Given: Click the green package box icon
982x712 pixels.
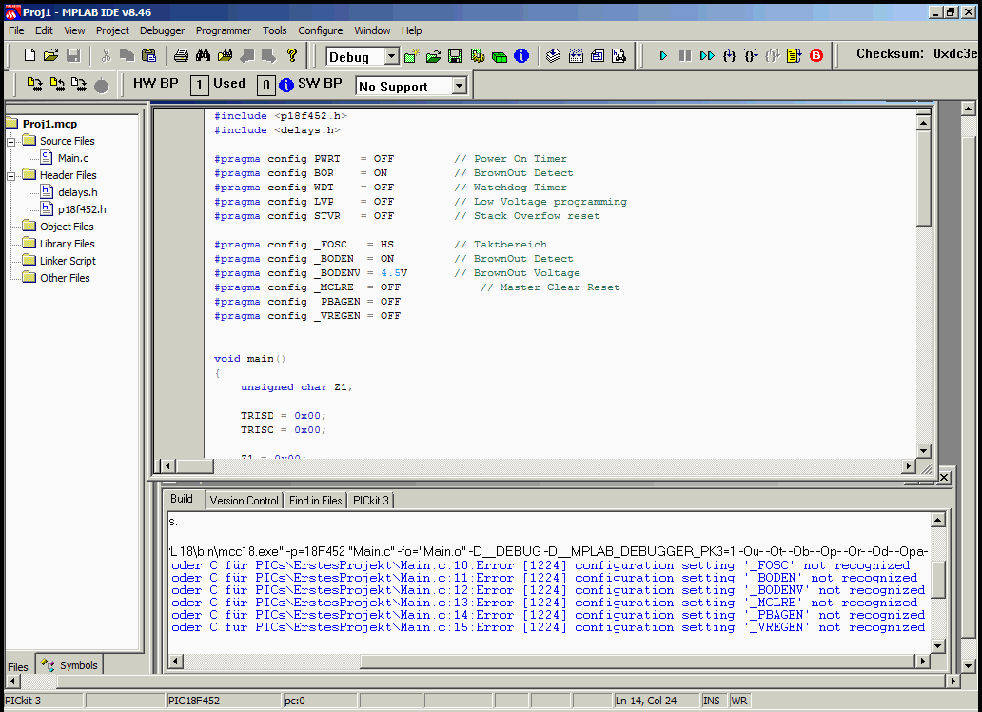Looking at the screenshot, I should pos(500,56).
